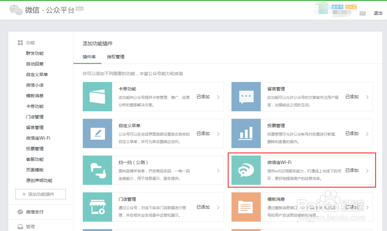
Task: Click the 管理 icon in the sidebar
Action: (x=20, y=227)
